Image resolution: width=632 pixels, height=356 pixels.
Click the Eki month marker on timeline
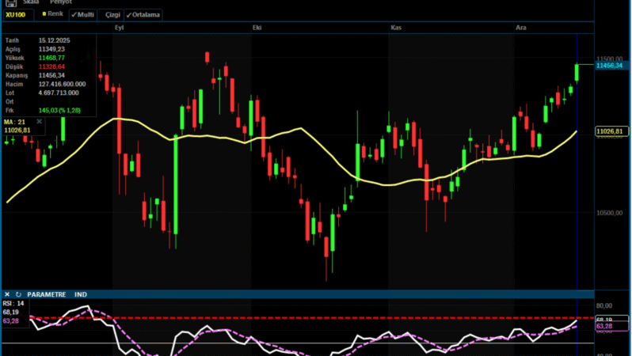coord(257,28)
